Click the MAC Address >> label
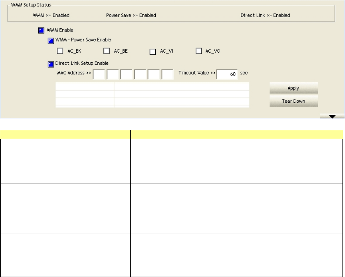345x277 pixels. 74,73
